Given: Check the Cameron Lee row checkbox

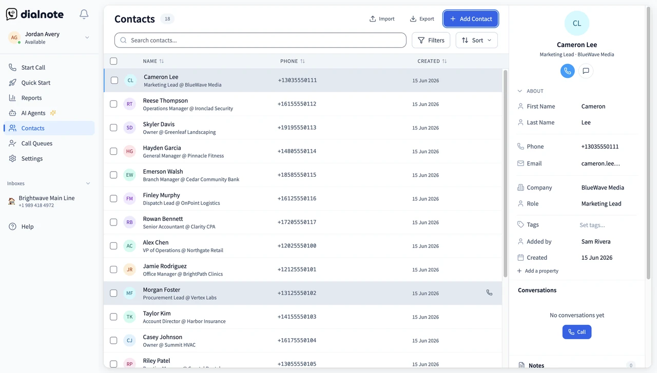Looking at the screenshot, I should click(114, 80).
